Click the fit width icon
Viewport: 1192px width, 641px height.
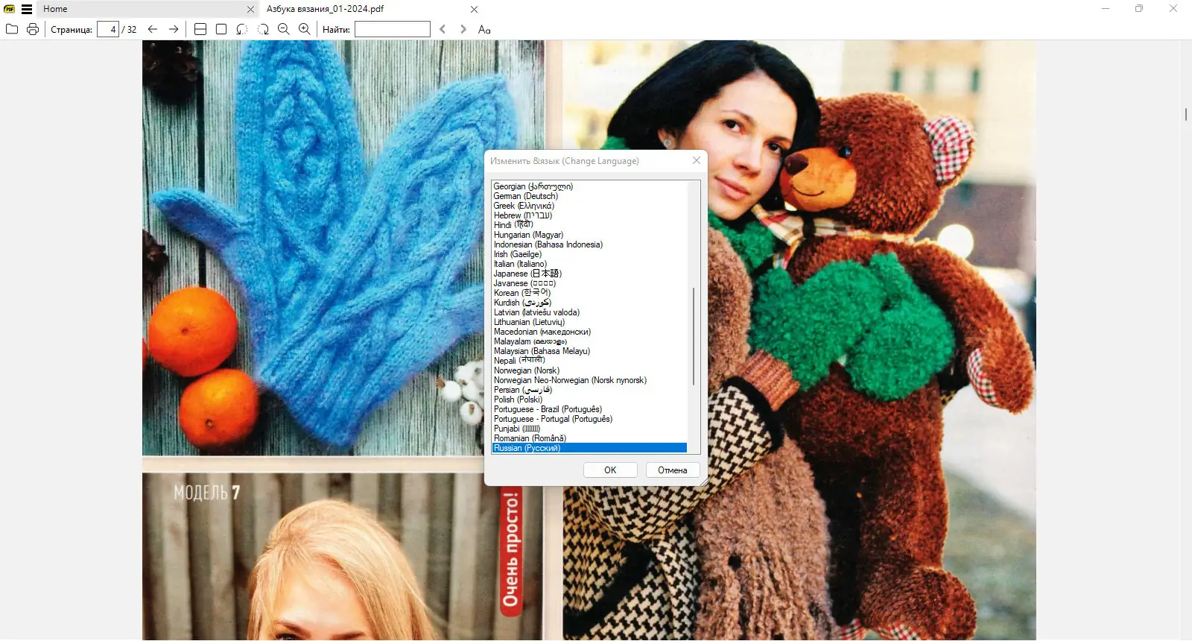pyautogui.click(x=200, y=29)
